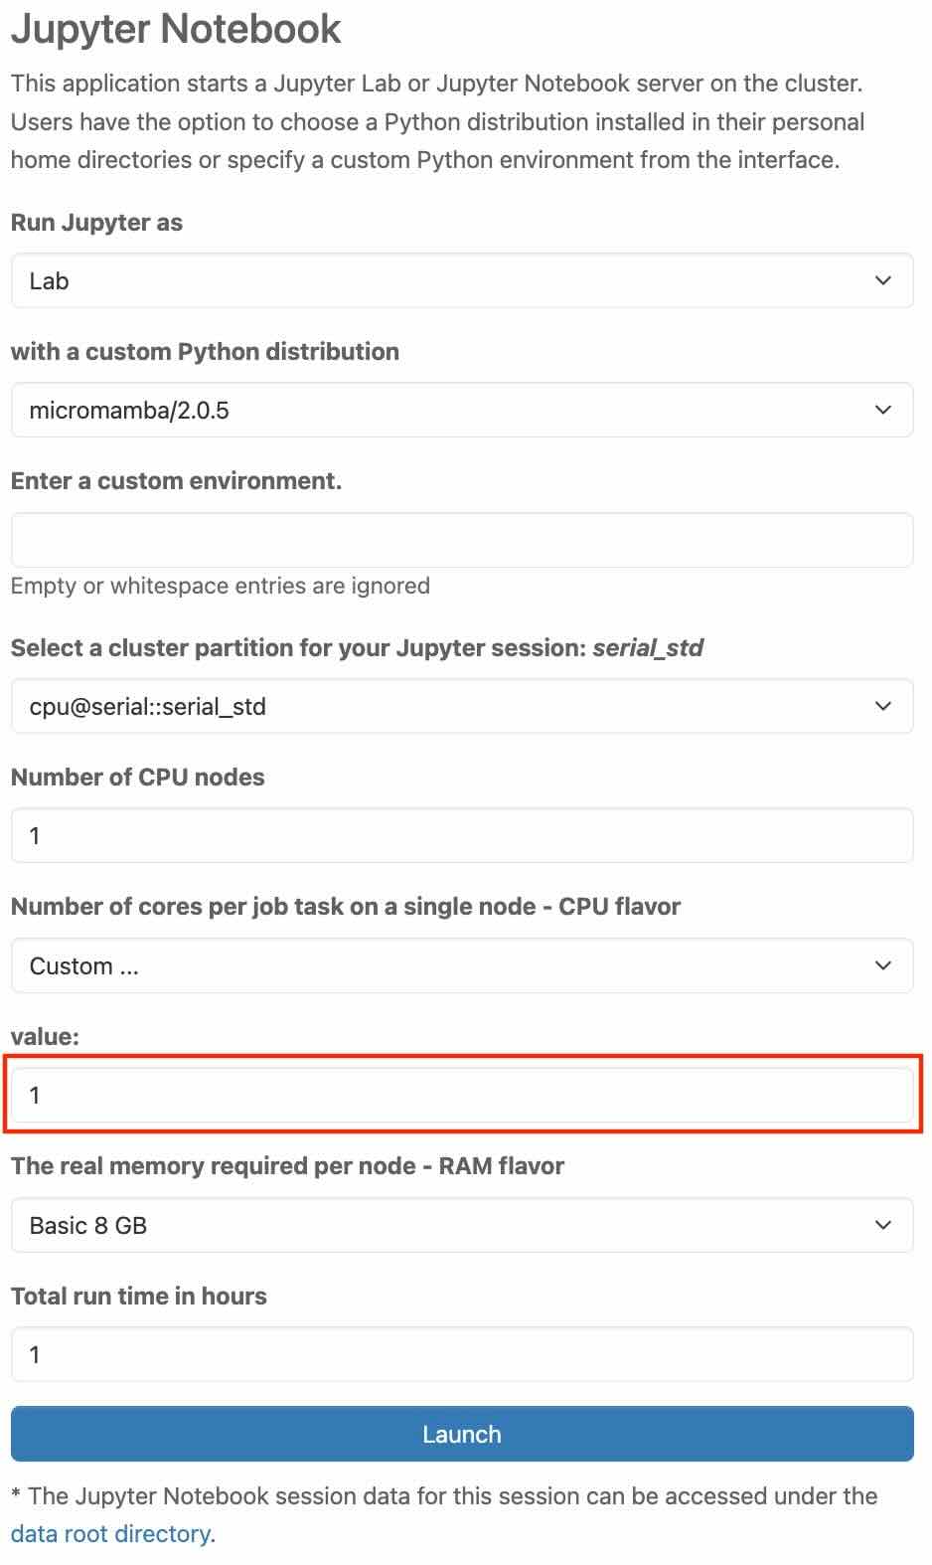This screenshot has height=1565, width=932.
Task: Focus the custom environment text field
Action: click(462, 540)
